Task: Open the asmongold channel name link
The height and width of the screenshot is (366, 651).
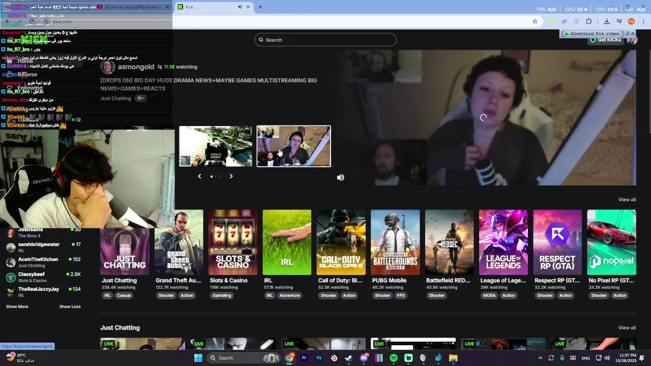Action: click(x=136, y=67)
